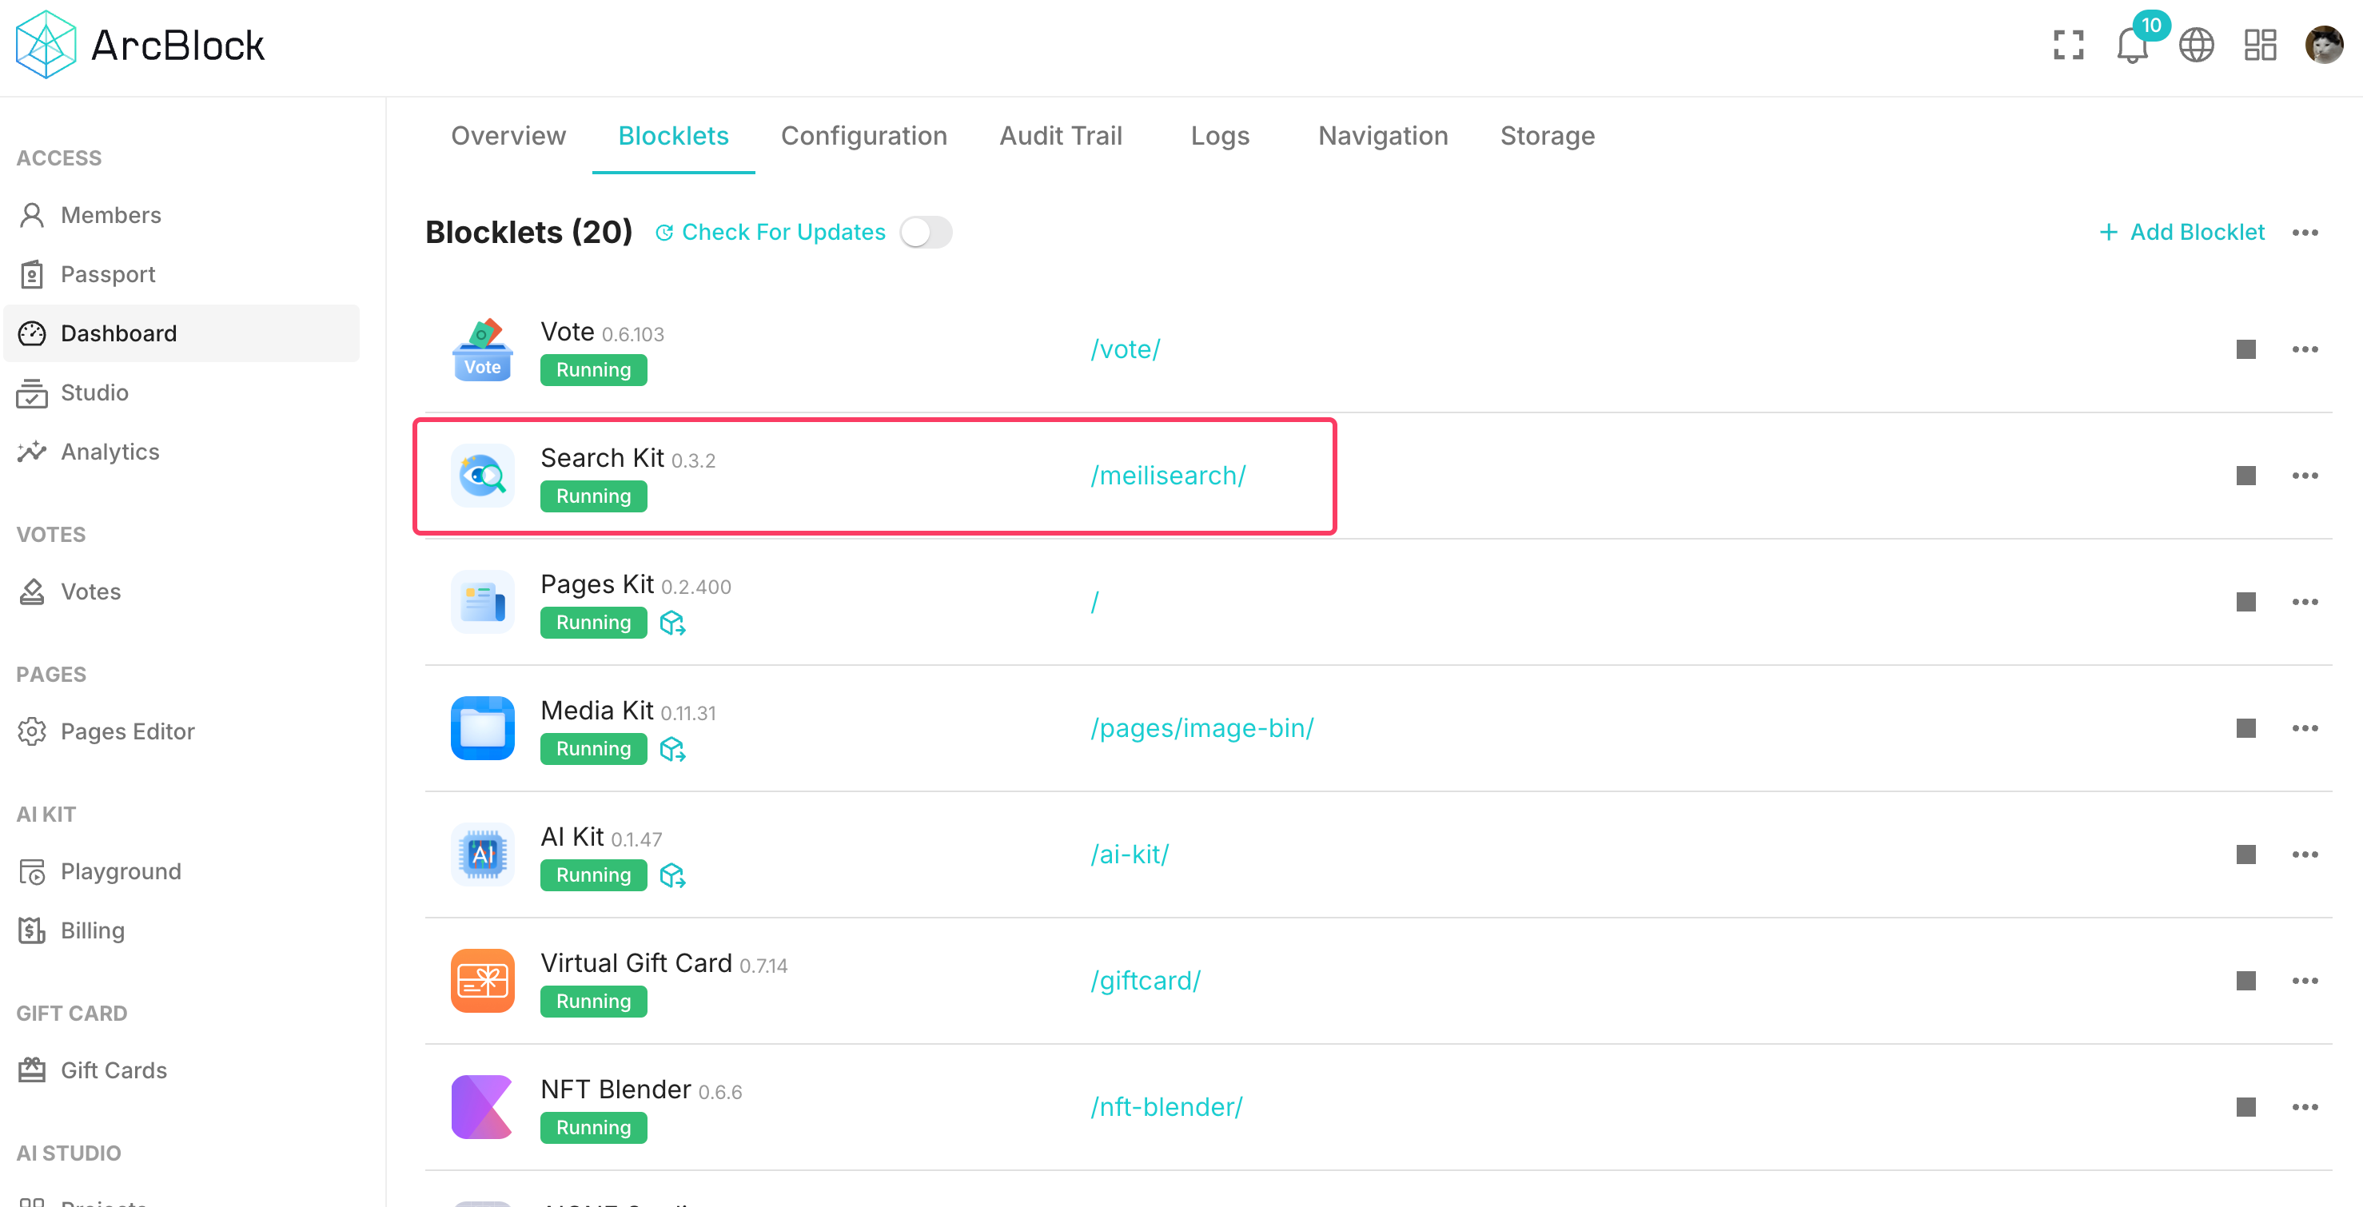Stop the NFT Blender blocklet
This screenshot has width=2363, height=1207.
pos(2245,1107)
